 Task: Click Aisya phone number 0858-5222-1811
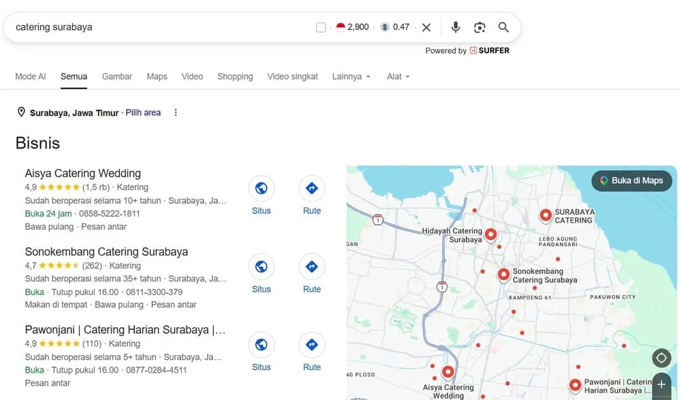click(110, 213)
